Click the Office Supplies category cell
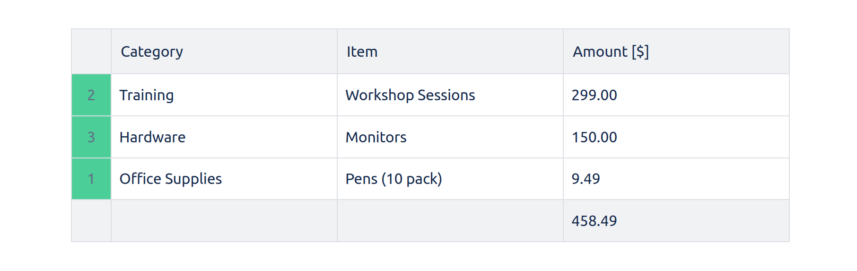 (170, 179)
